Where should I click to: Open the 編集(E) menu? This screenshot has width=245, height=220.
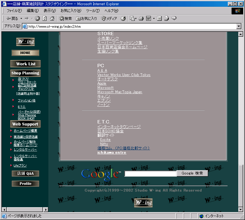(x=33, y=11)
